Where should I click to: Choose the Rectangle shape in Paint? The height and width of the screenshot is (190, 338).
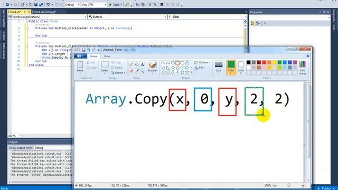(x=177, y=63)
